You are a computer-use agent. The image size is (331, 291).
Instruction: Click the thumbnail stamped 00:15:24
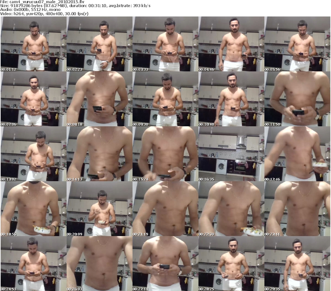point(165,154)
